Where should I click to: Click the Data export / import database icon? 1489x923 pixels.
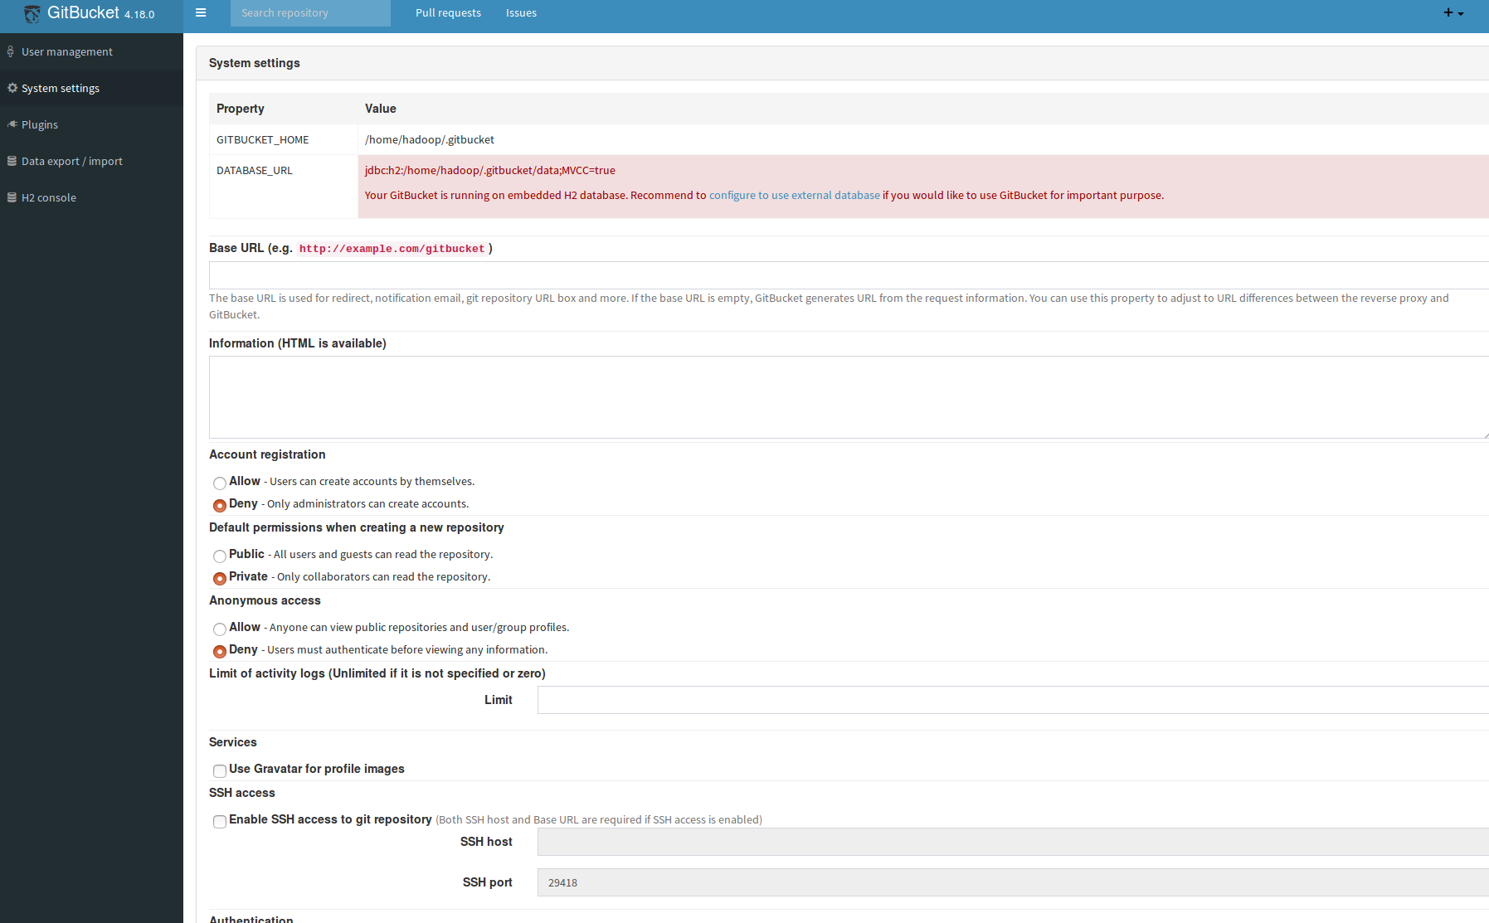click(x=12, y=161)
